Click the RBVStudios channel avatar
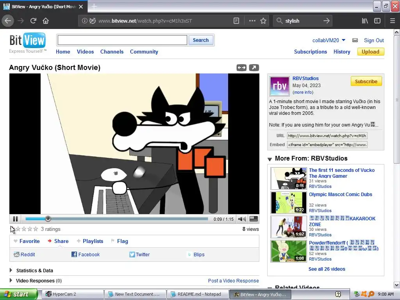 pyautogui.click(x=280, y=86)
